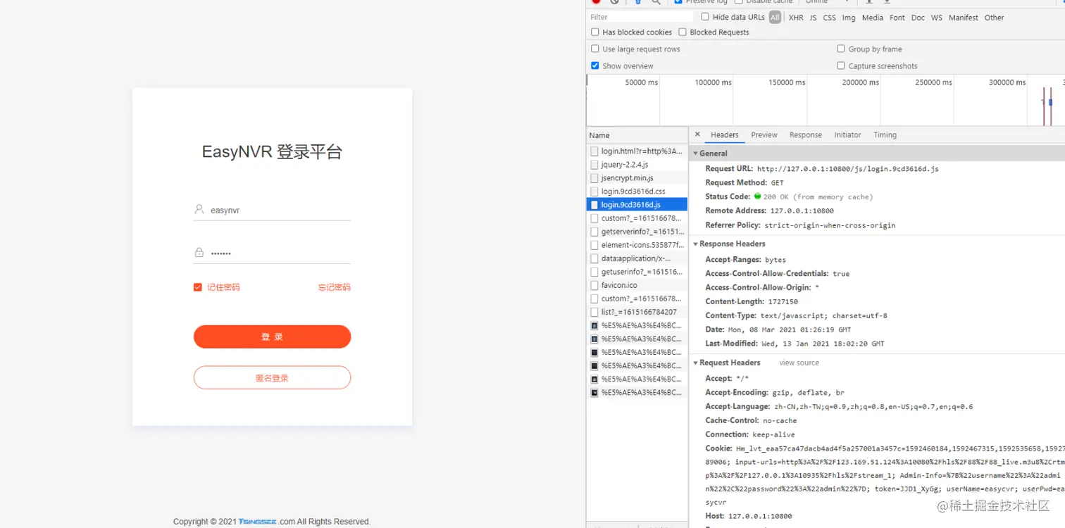The height and width of the screenshot is (528, 1065).
Task: Select the favicon.ico request row
Action: [x=637, y=285]
